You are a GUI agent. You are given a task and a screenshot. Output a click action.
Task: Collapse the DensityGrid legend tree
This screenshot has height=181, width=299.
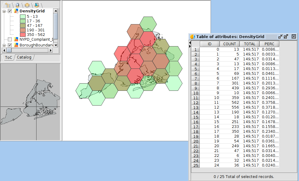click(x=5, y=11)
